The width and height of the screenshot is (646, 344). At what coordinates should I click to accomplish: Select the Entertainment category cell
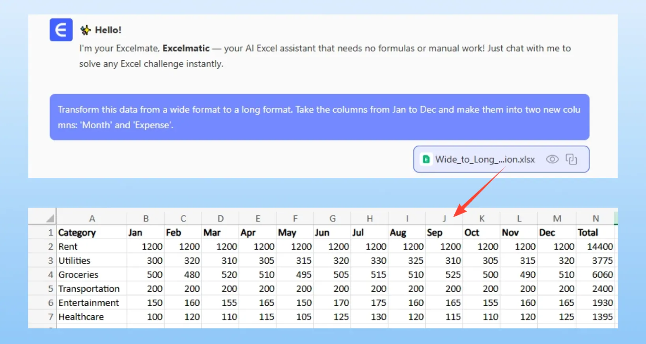(91, 303)
